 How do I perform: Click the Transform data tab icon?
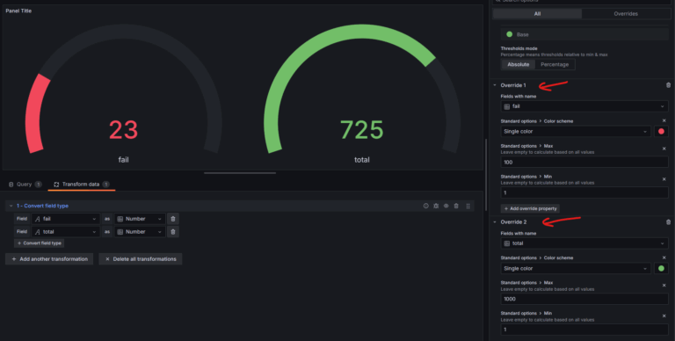tap(56, 185)
